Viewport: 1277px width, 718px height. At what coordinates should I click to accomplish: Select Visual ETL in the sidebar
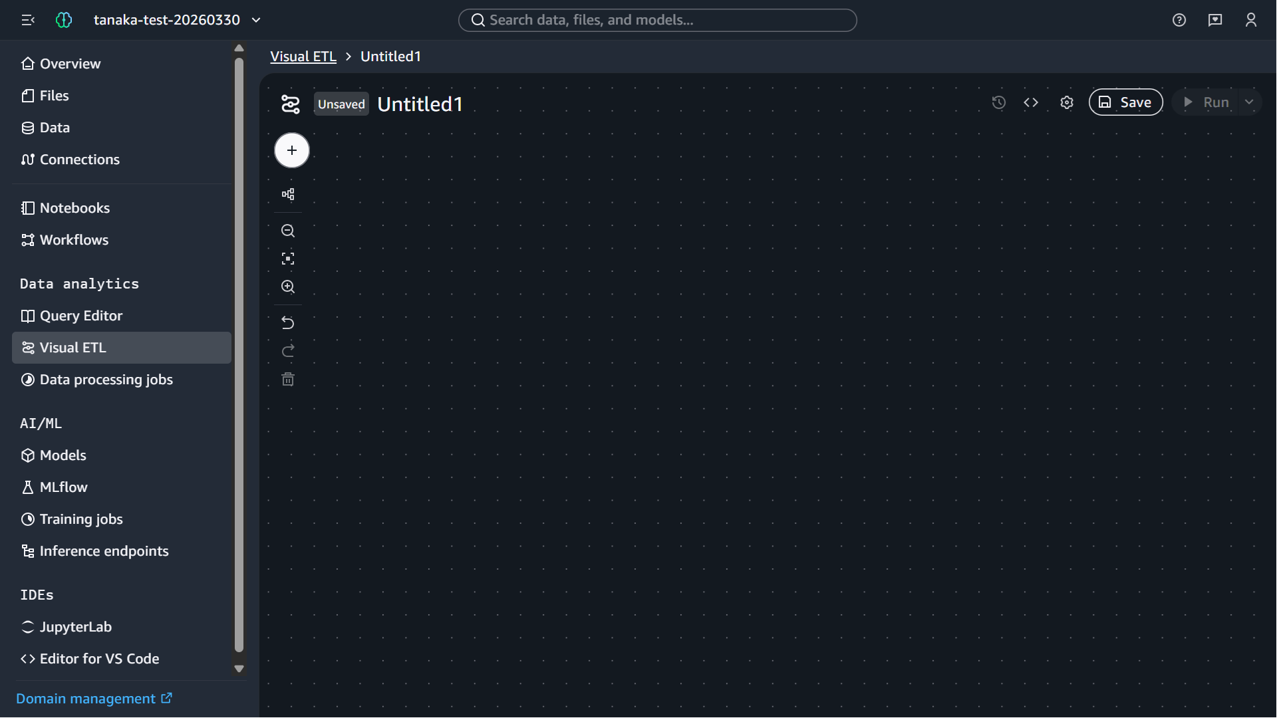tap(122, 348)
